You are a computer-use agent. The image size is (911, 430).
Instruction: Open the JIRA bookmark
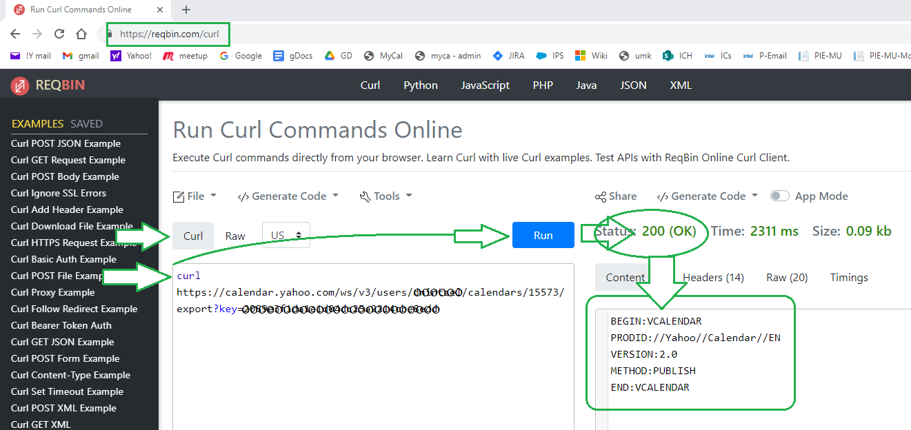(508, 56)
